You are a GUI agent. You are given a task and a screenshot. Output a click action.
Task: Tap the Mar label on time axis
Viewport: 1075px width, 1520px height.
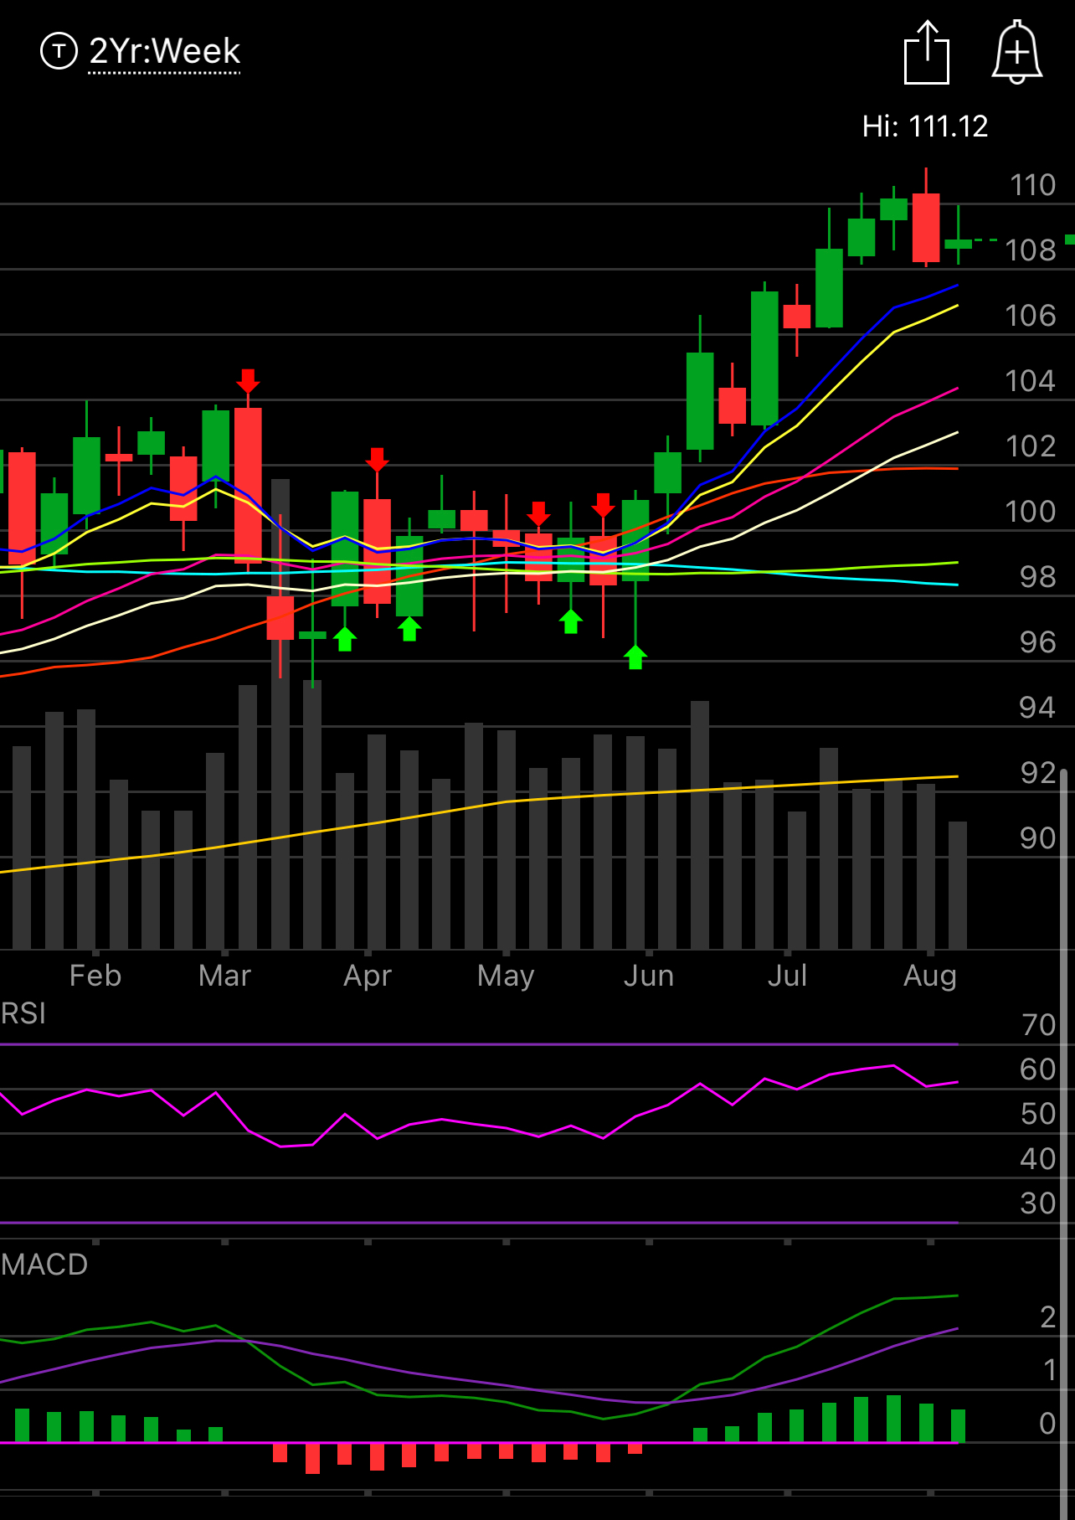click(x=225, y=976)
